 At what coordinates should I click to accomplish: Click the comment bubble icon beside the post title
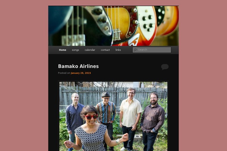click(x=165, y=67)
